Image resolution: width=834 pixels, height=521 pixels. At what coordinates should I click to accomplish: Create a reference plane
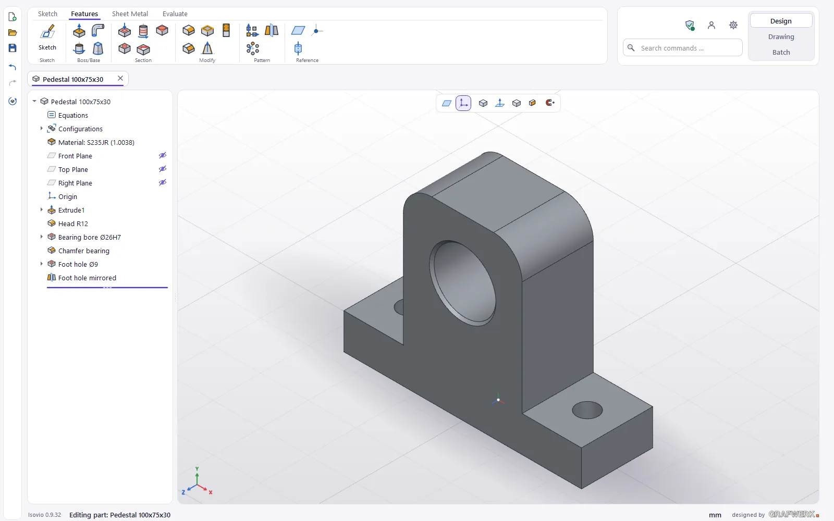pyautogui.click(x=298, y=31)
